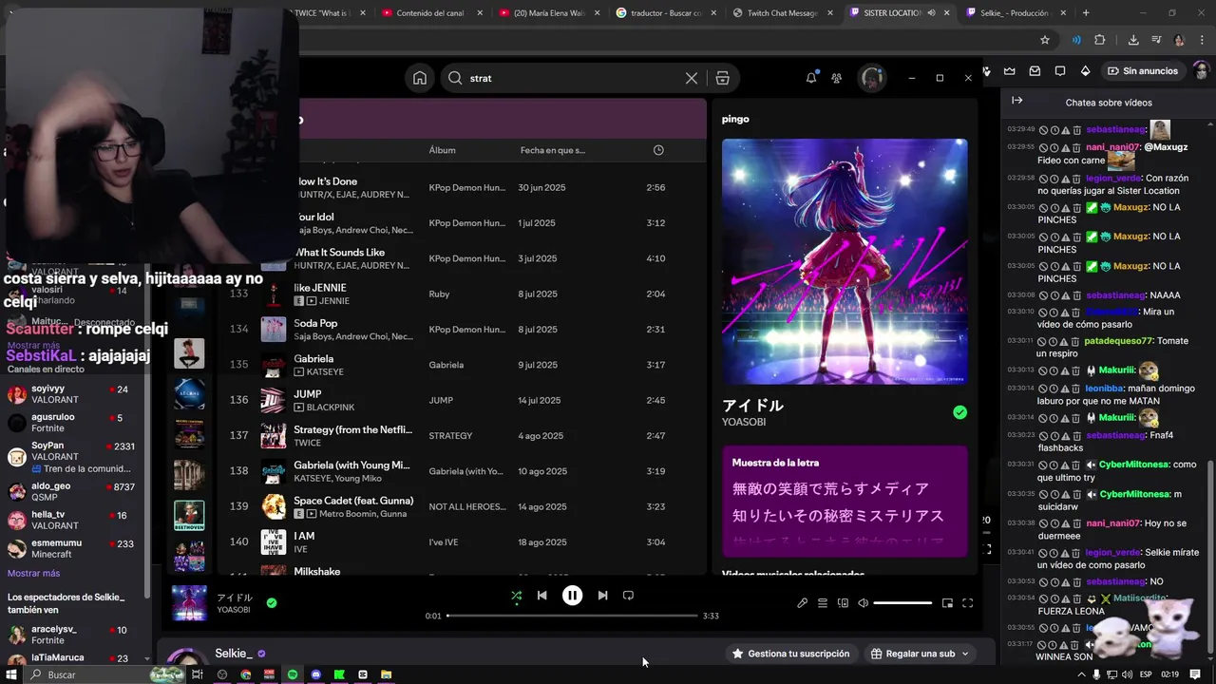Show lyrics with the microphone icon

[x=802, y=603]
